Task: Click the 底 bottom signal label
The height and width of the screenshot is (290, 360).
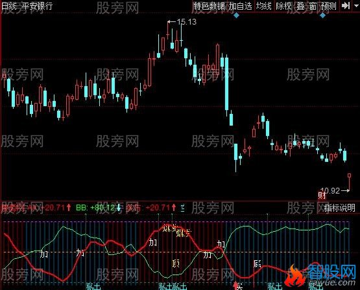Action: click(x=258, y=263)
